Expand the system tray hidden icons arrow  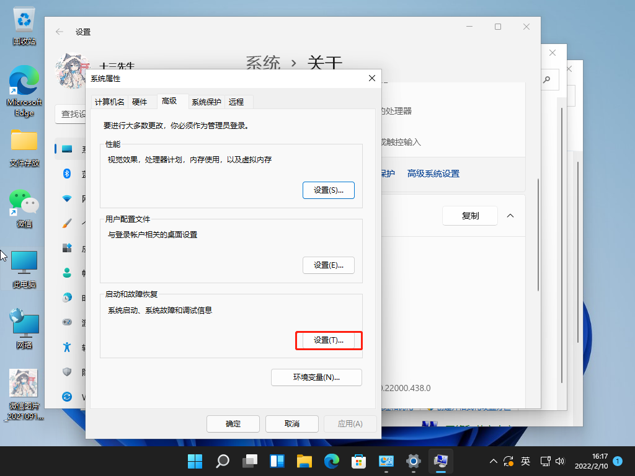[x=494, y=461]
